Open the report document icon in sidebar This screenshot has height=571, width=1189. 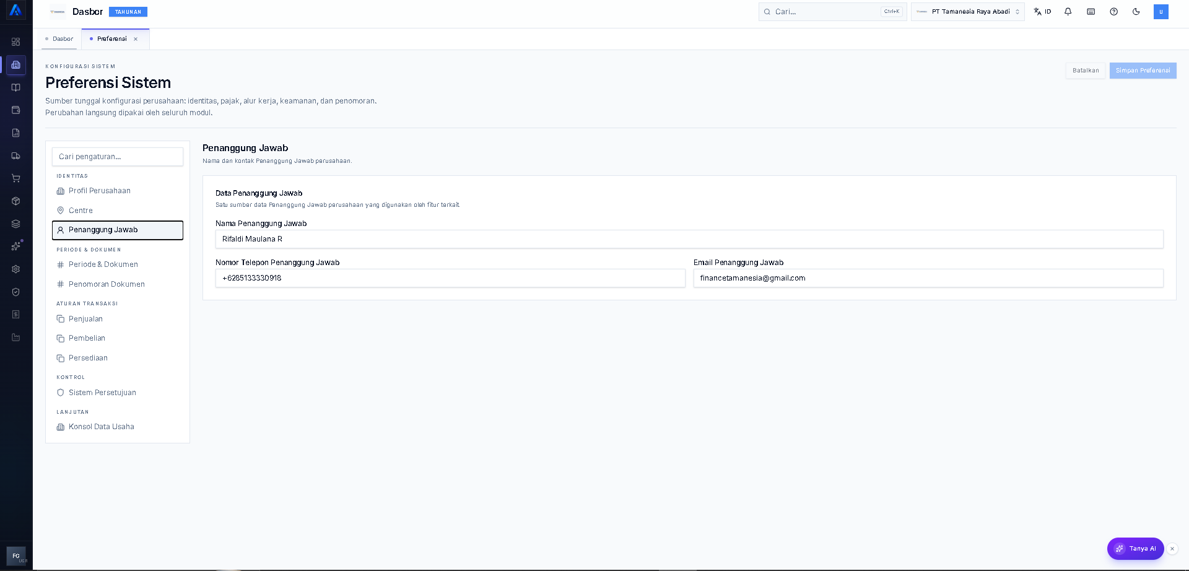[x=16, y=133]
